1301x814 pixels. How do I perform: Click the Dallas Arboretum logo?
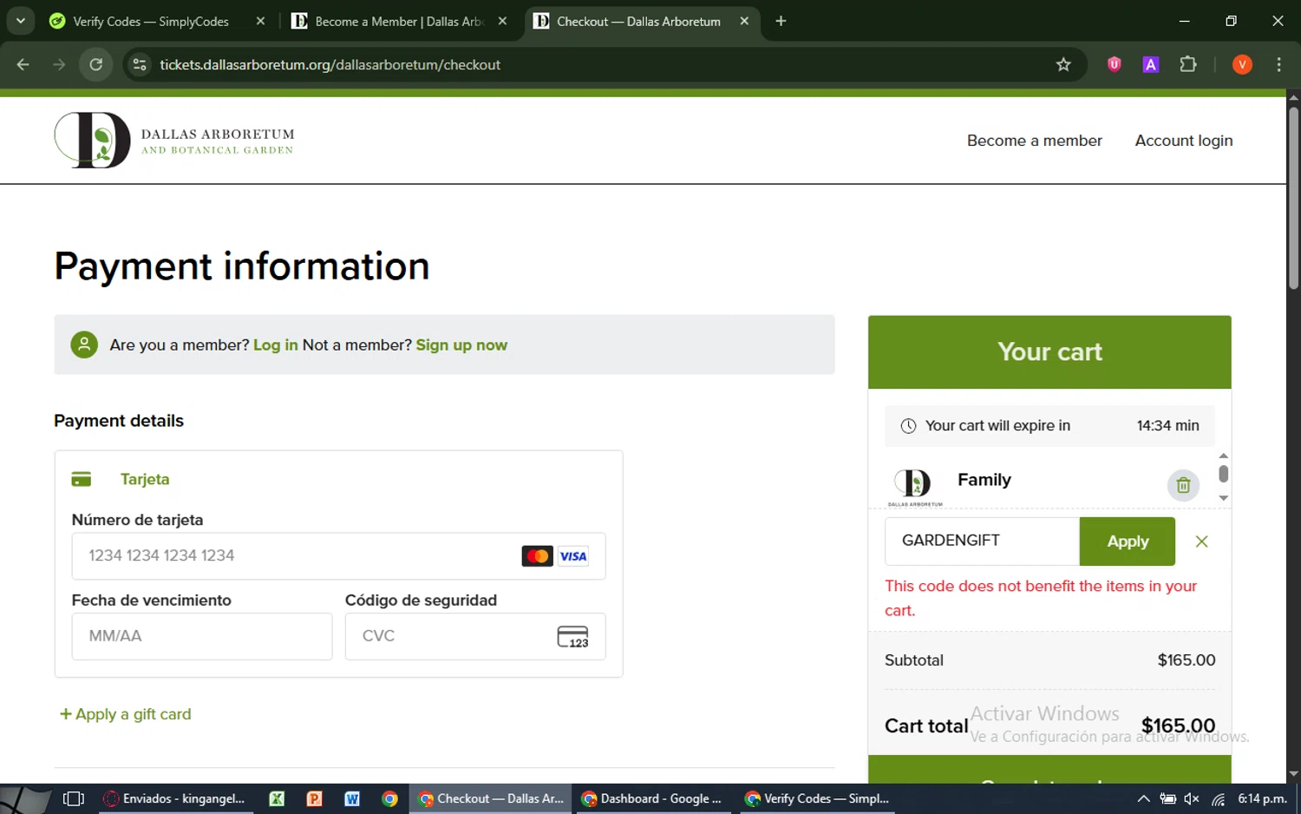pyautogui.click(x=174, y=140)
